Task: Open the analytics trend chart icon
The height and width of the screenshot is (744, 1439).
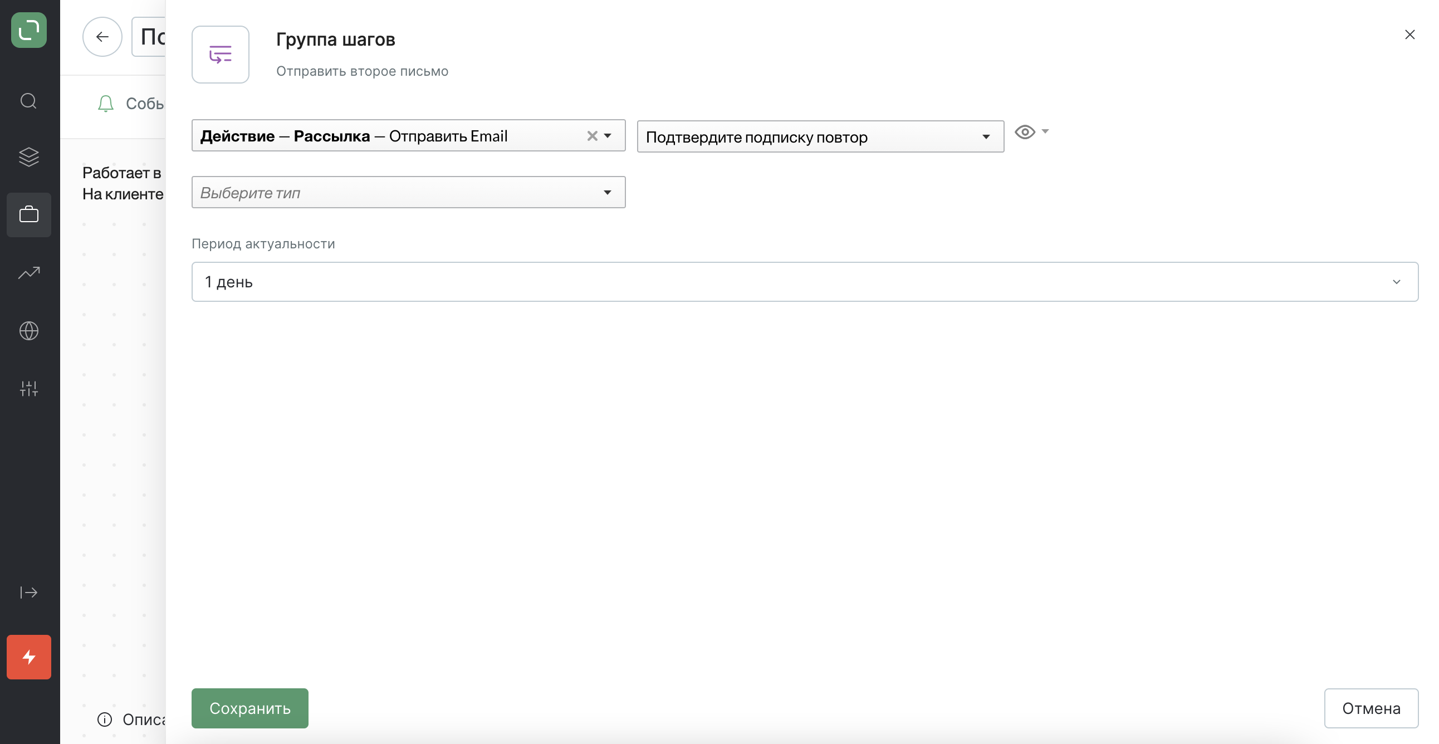Action: click(29, 272)
